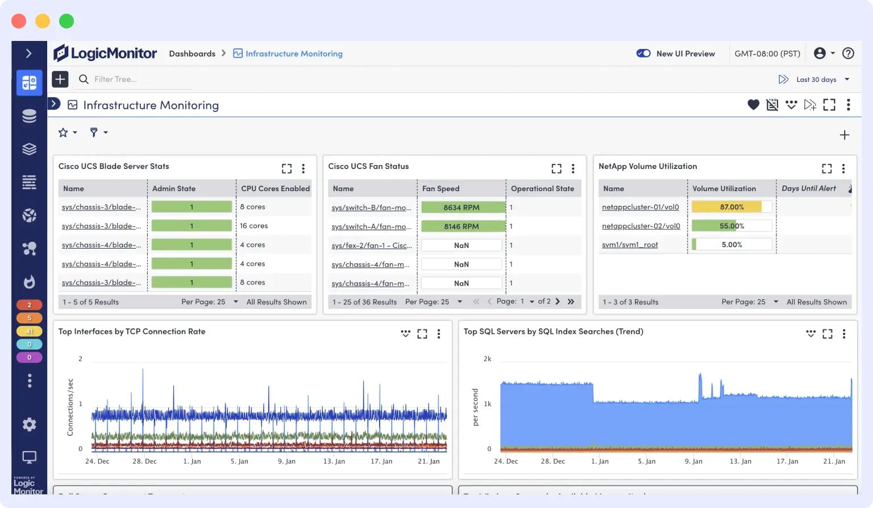Image resolution: width=873 pixels, height=508 pixels.
Task: Jump to last page in Fan Status
Action: tap(571, 302)
